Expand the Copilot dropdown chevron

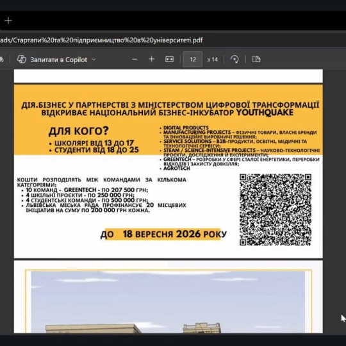pos(94,60)
